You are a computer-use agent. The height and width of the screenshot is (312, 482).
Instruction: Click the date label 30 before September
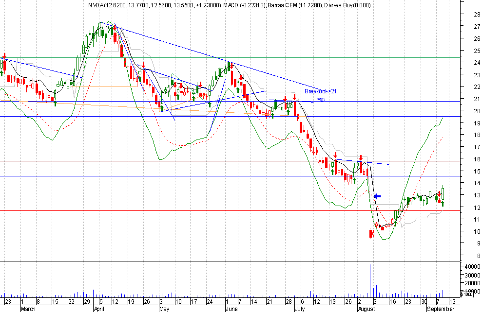click(x=424, y=302)
